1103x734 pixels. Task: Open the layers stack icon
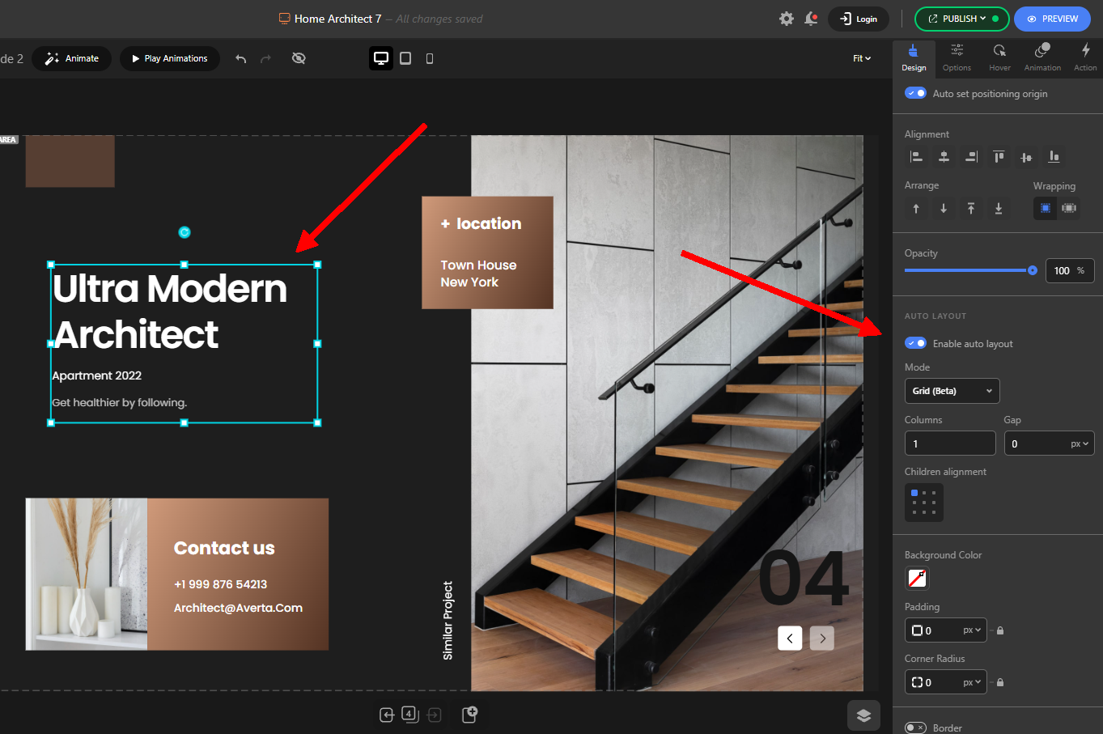pyautogui.click(x=863, y=715)
